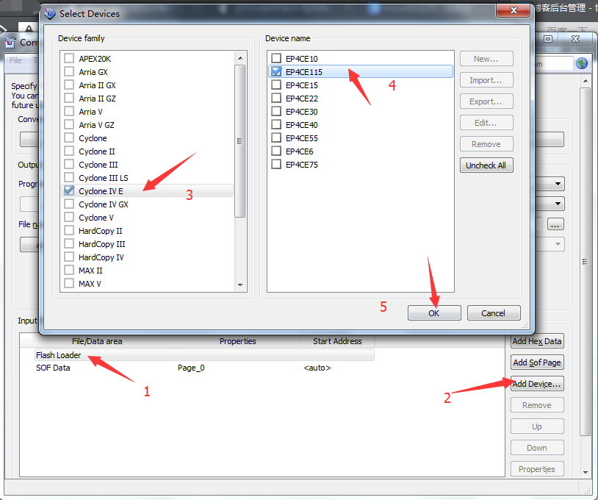
Task: Uncheck the EP4CE115 device
Action: point(276,72)
